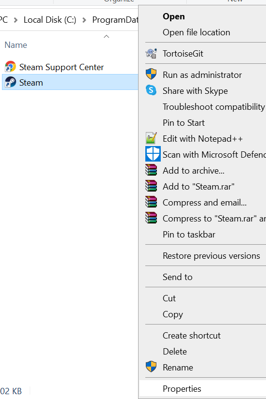Choose Run as administrator
The image size is (266, 399).
pyautogui.click(x=202, y=75)
